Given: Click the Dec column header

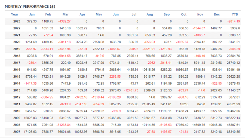Looking at the screenshot, I should coord(217,14).
